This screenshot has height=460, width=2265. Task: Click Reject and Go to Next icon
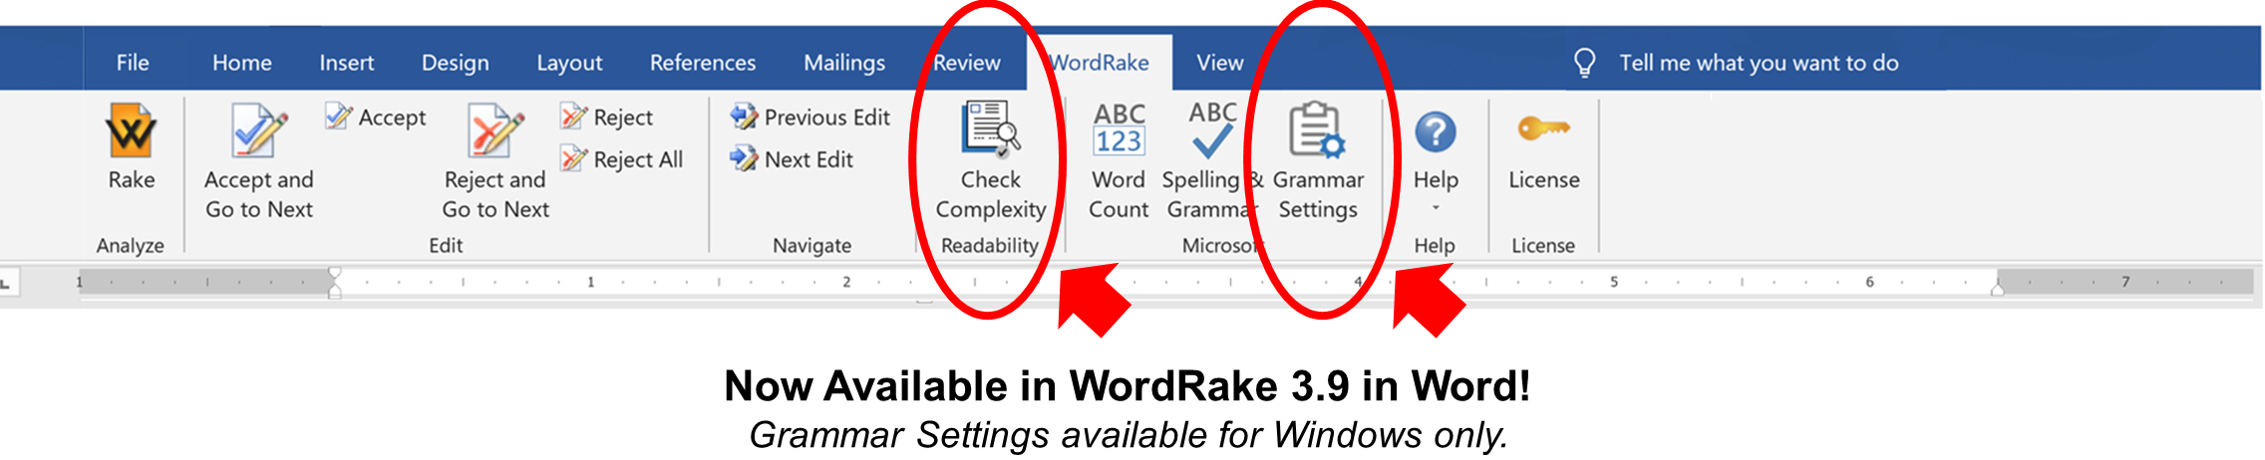point(494,132)
